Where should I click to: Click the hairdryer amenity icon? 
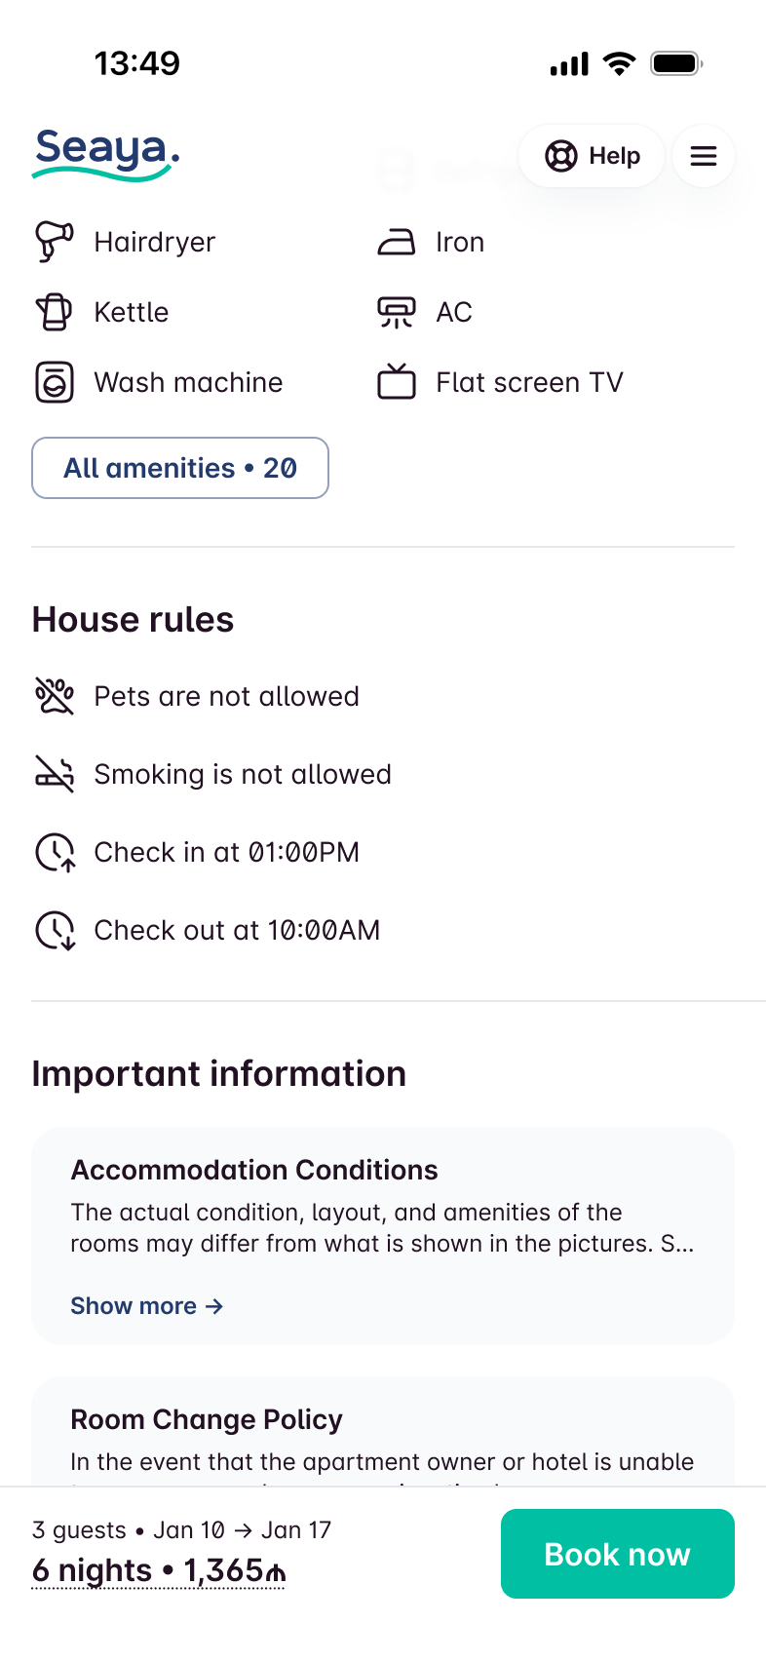click(x=54, y=242)
